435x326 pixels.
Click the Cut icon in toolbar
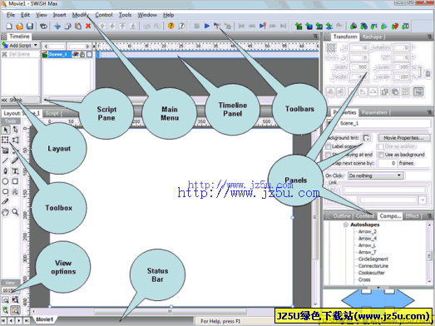coord(57,26)
